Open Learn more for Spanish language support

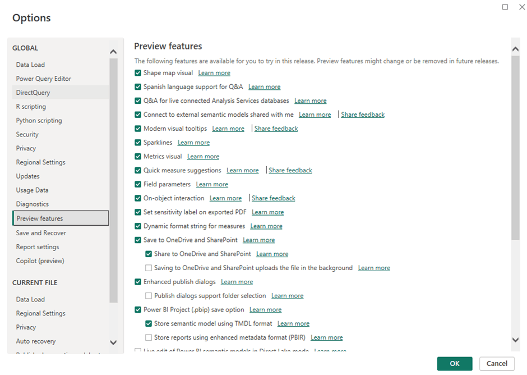click(264, 87)
